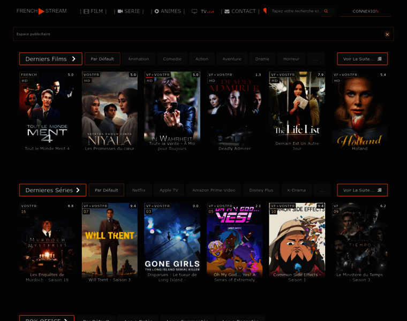Expand the BOX OFFICE section

point(47,318)
